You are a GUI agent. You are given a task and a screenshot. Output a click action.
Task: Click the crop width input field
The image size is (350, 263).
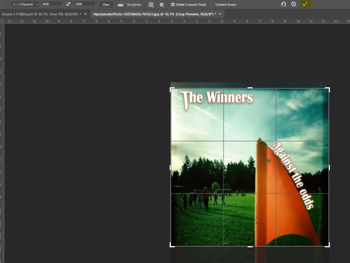click(51, 4)
